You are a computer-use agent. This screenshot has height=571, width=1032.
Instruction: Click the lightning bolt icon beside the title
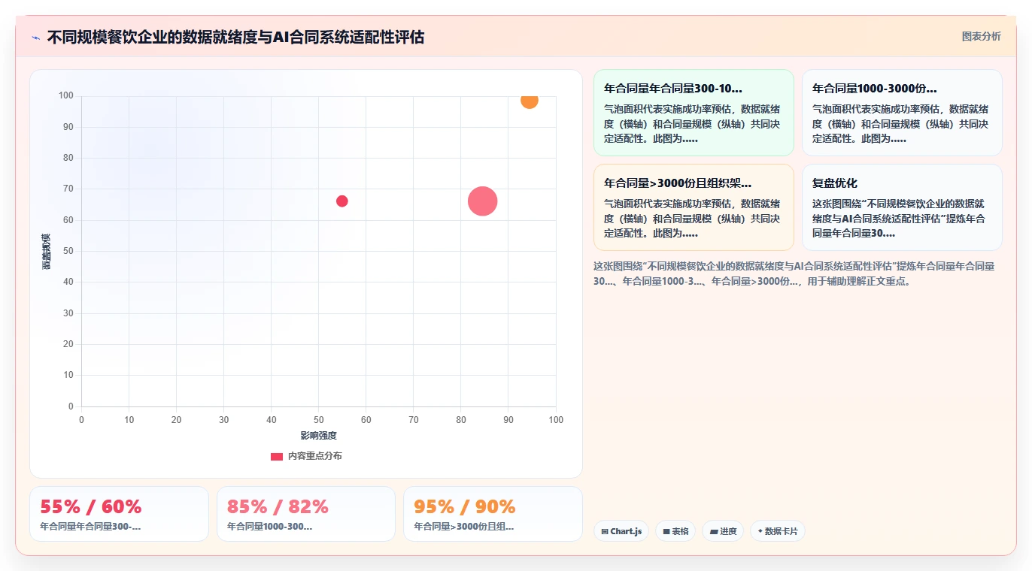tap(36, 38)
